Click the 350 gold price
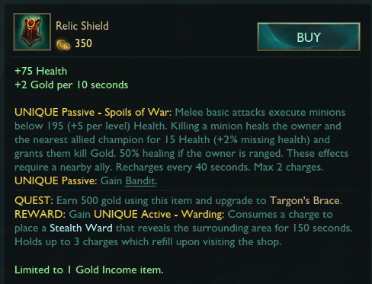372x284 pixels. [83, 43]
